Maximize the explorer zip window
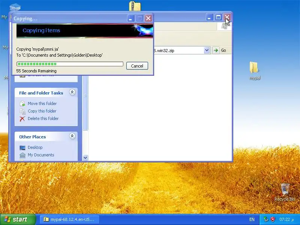This screenshot has height=225, width=300. coord(218,17)
